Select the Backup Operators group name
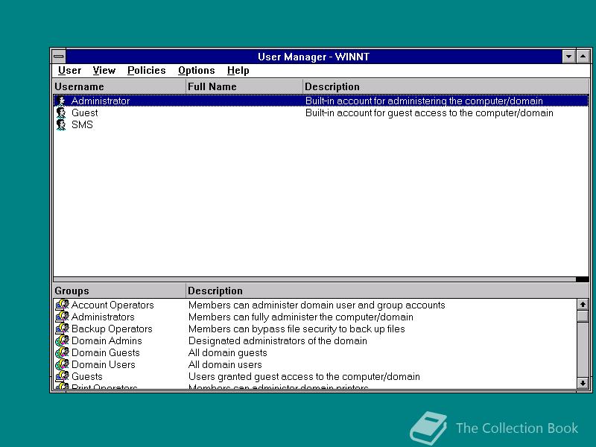This screenshot has width=596, height=447. [x=112, y=329]
